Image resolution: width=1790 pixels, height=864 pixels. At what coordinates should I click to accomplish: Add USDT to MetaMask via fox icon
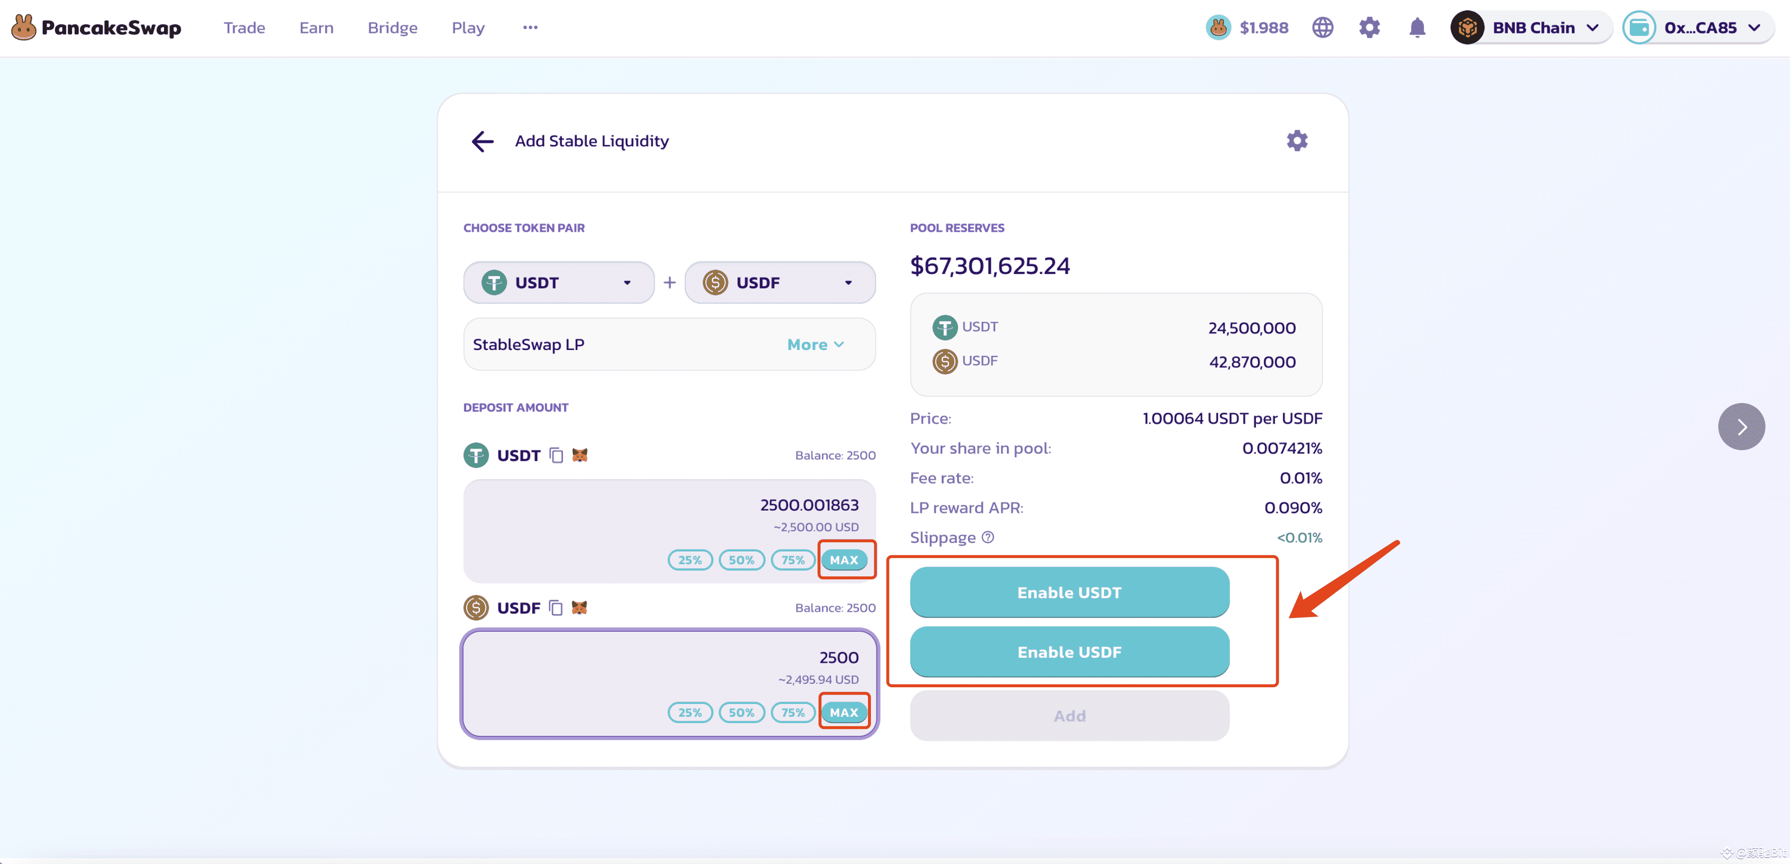580,455
